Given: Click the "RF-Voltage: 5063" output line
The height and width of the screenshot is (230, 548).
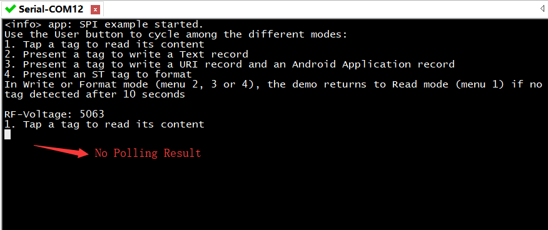Looking at the screenshot, I should [54, 114].
